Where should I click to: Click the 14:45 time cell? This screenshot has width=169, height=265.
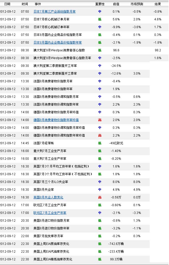25,143
